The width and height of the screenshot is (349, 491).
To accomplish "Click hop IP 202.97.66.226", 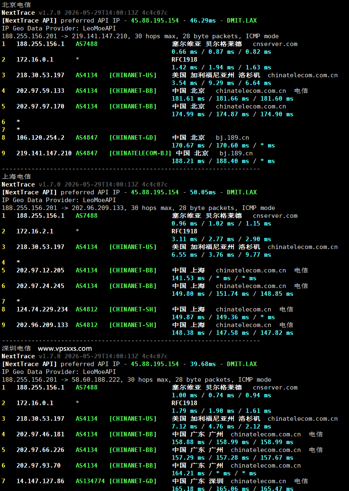I will (x=40, y=450).
